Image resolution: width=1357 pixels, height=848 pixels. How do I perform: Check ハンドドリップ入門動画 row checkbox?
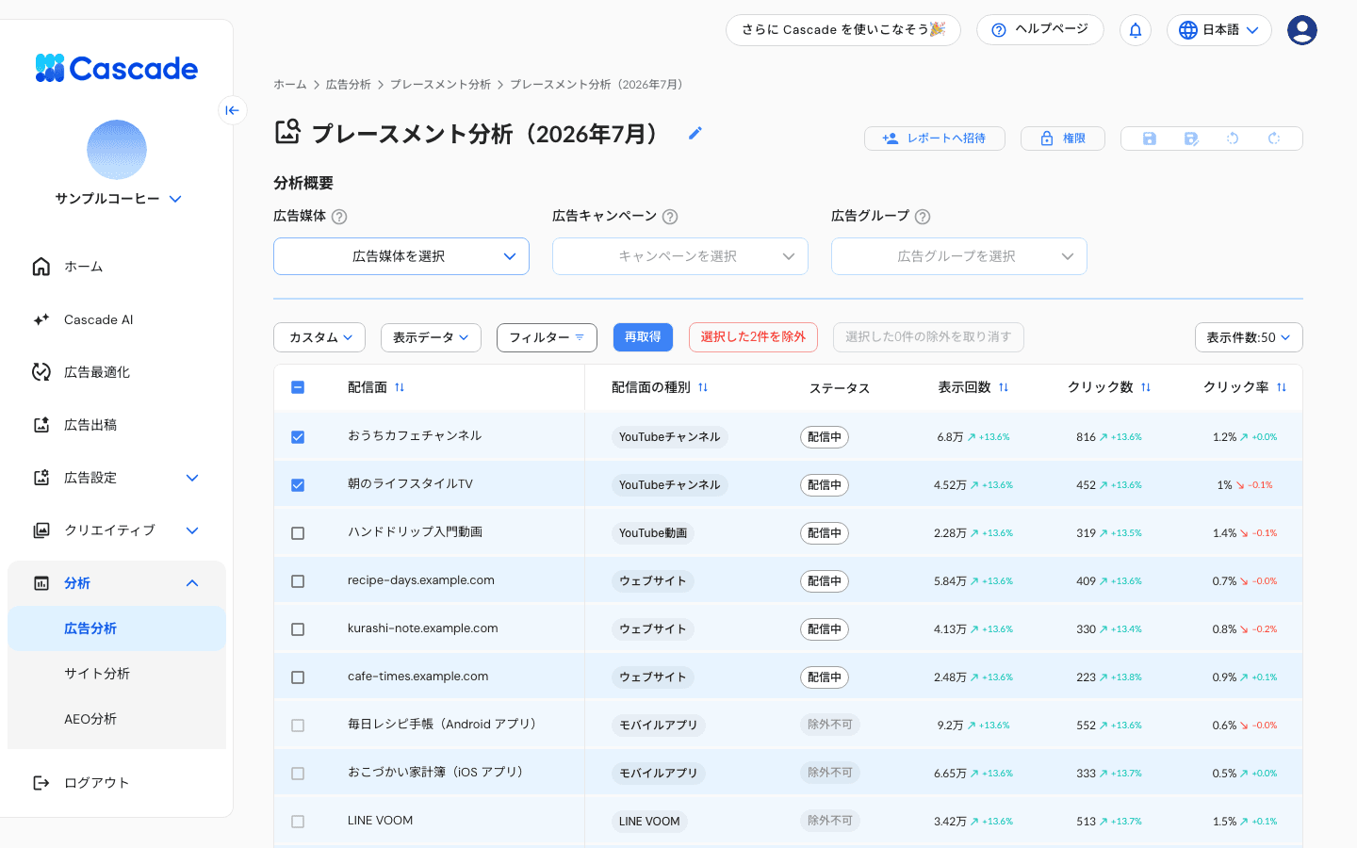298,533
